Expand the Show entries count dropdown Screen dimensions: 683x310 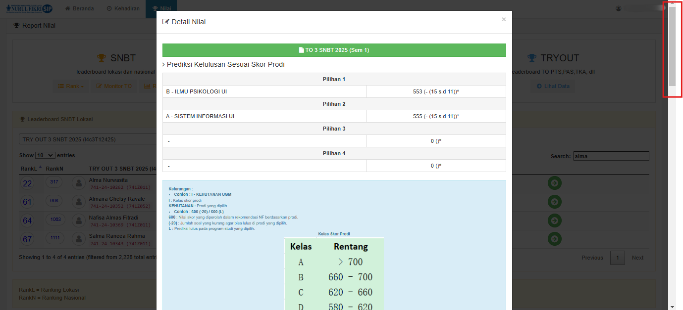click(45, 155)
